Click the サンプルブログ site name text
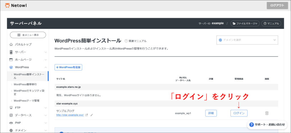 click(x=65, y=111)
